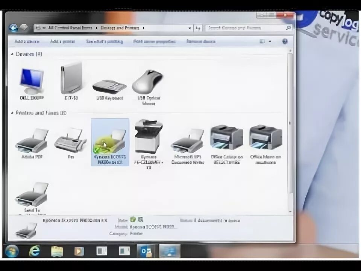Click the printer icon in details pane
Viewport: 361px width, 271px height.
pyautogui.click(x=26, y=230)
